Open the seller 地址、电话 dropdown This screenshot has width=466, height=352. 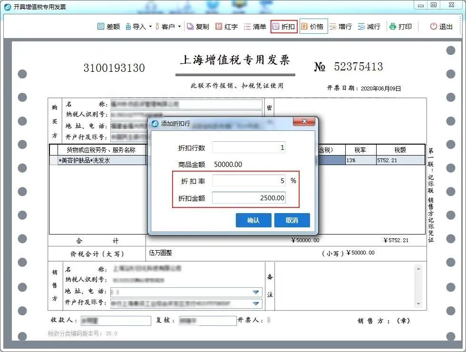tap(256, 292)
